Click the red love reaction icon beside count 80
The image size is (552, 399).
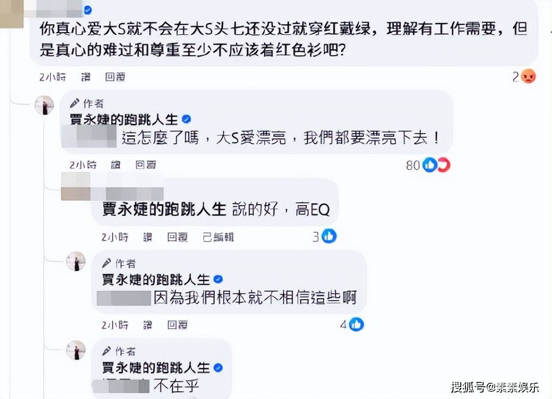443,165
